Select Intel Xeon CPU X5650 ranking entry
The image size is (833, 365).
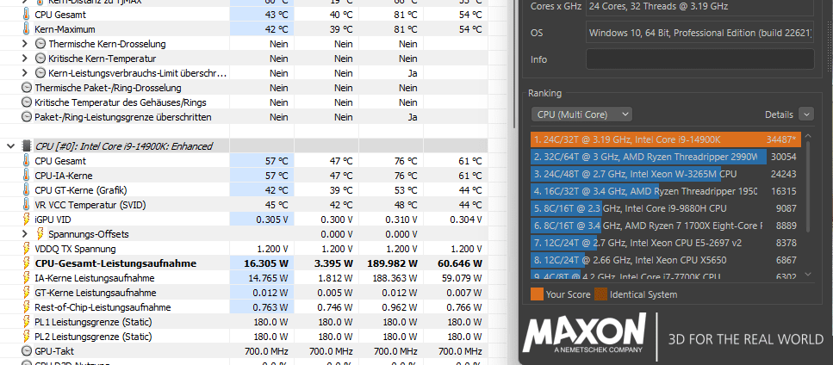coord(666,260)
